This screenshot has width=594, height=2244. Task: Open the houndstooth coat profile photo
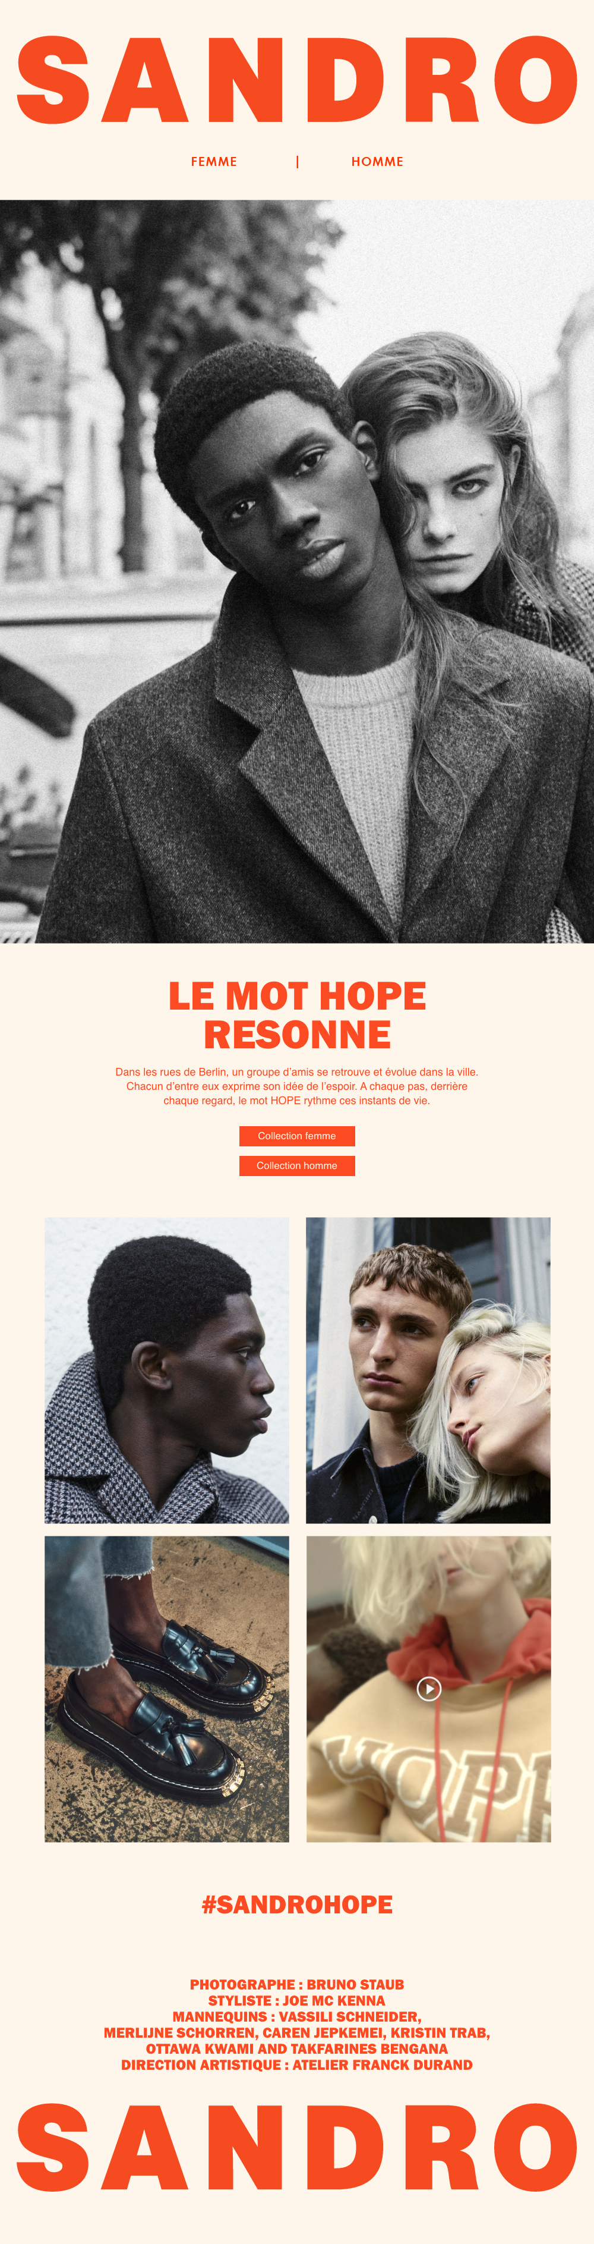pyautogui.click(x=167, y=1371)
